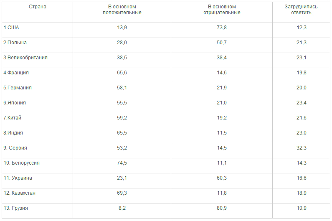Select the 80,9 negative value for Грузия
Viewport: 332px width, 221px height.
[222, 208]
